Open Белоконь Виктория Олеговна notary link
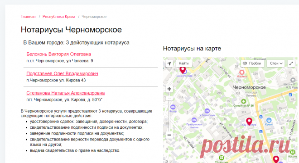 point(58,54)
